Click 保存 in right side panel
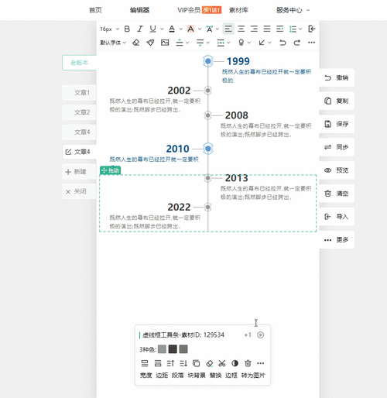 point(337,124)
